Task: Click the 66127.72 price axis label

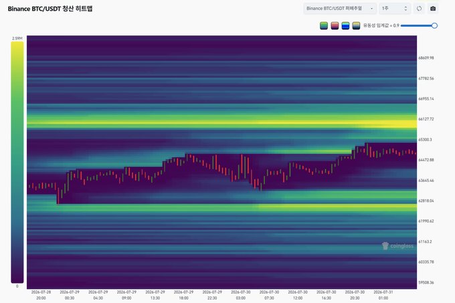Action: 426,119
